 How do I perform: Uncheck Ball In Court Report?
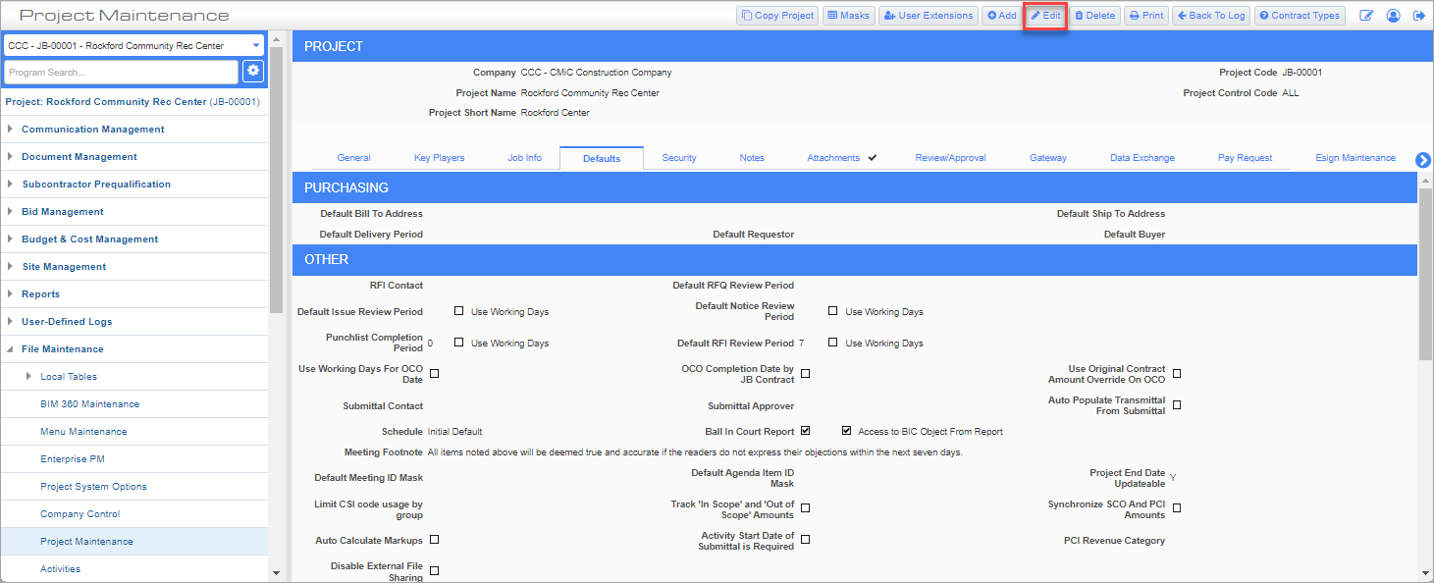805,430
